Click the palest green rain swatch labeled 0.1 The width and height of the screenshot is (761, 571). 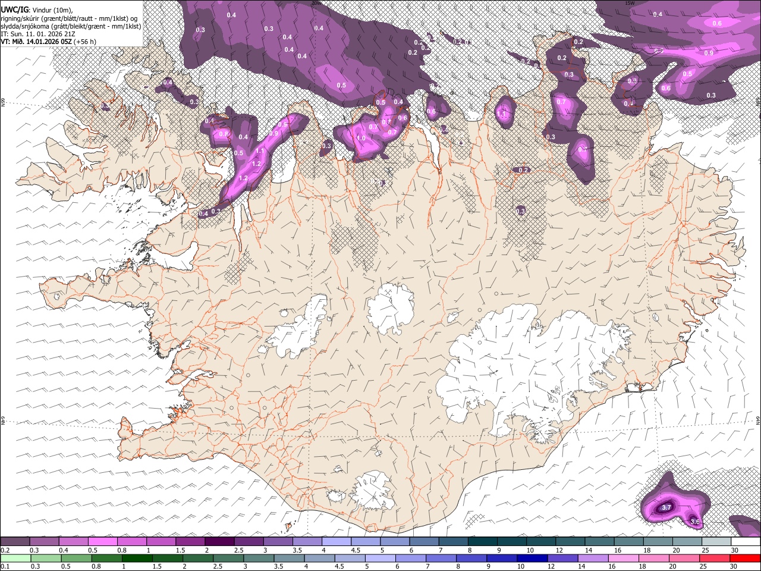point(16,558)
